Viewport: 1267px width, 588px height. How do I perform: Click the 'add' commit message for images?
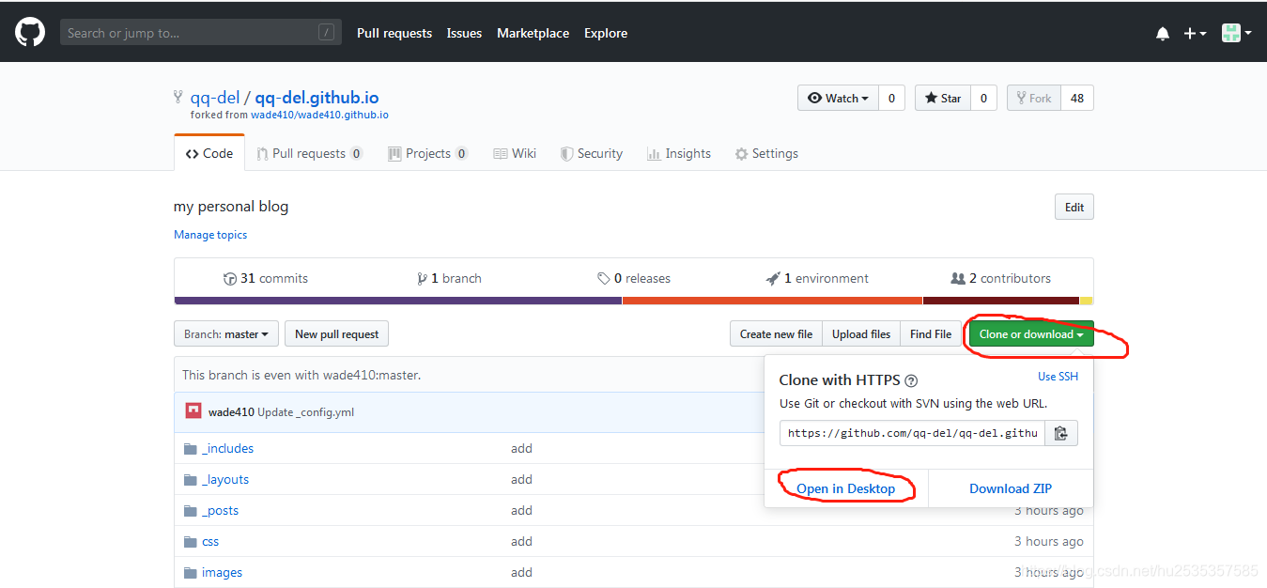(x=521, y=572)
